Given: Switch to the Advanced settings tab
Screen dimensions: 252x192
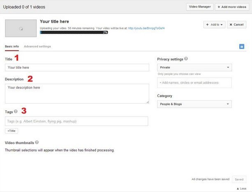Looking at the screenshot, I should tap(37, 47).
